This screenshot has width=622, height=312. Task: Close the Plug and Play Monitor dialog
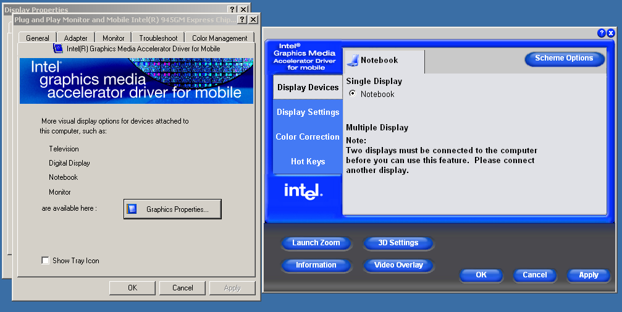[x=253, y=19]
